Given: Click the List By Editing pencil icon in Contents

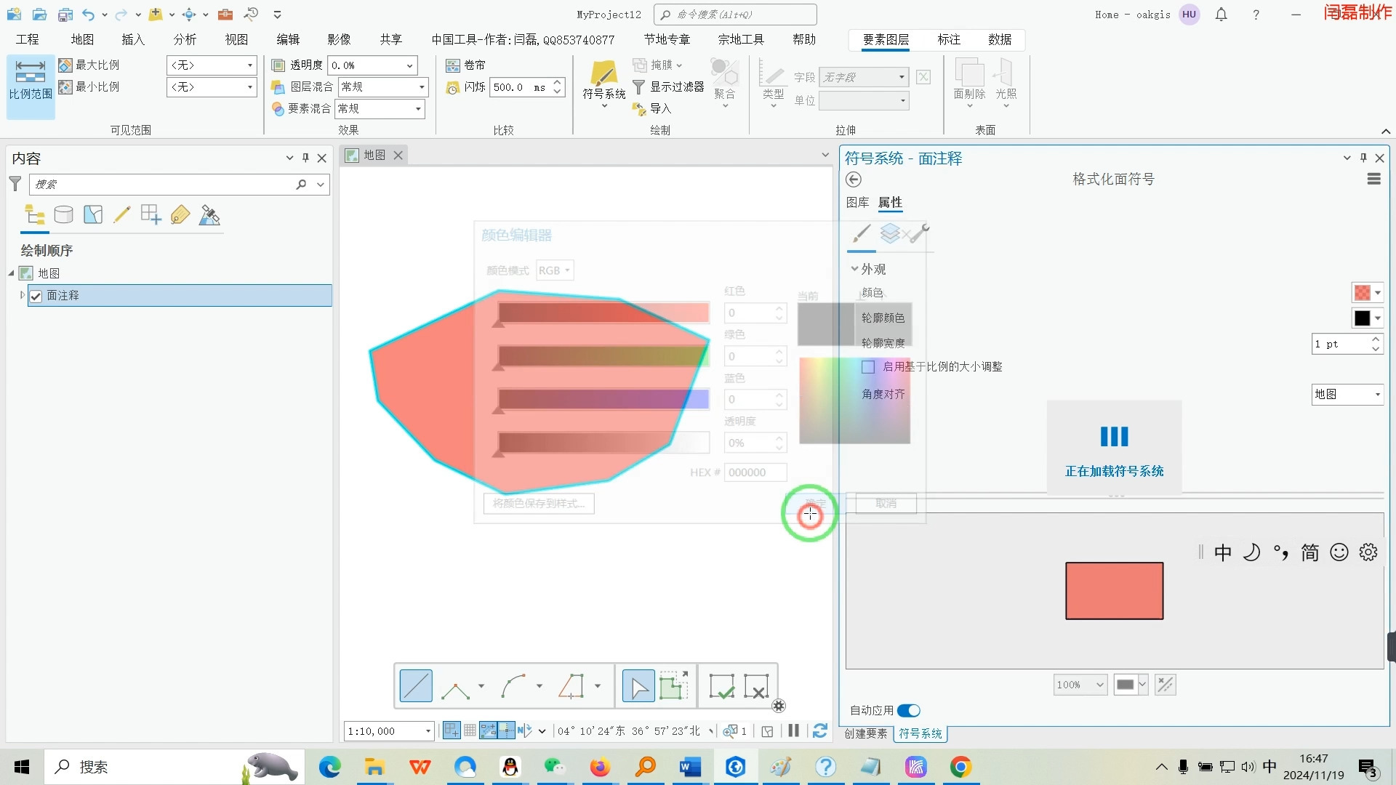Looking at the screenshot, I should (x=122, y=214).
